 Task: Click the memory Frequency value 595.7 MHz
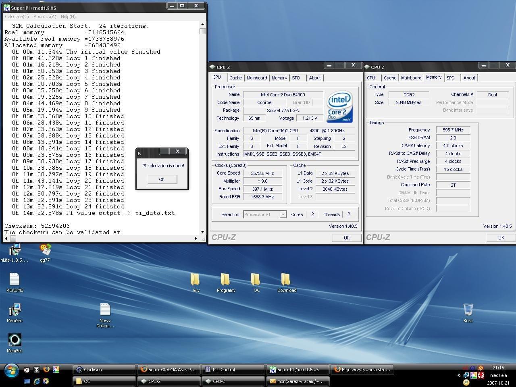click(x=453, y=130)
